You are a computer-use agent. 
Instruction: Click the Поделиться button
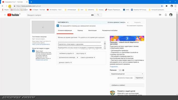[139, 78]
